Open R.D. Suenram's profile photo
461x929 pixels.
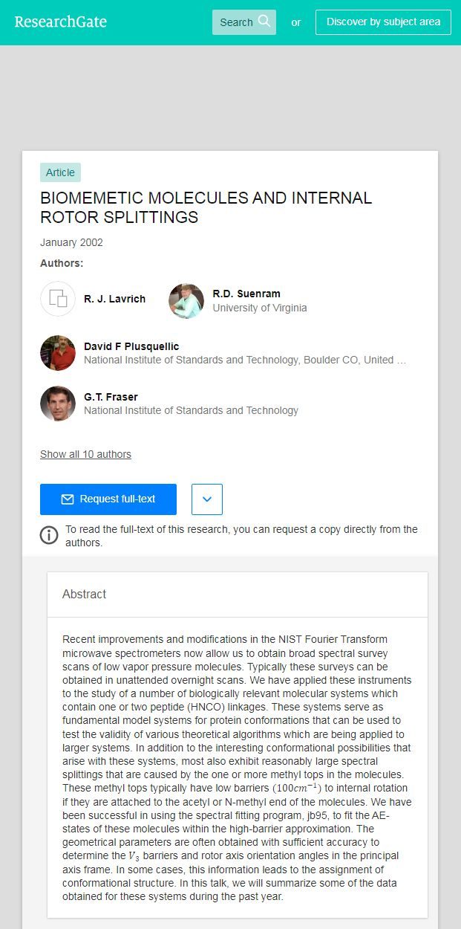[x=186, y=301]
